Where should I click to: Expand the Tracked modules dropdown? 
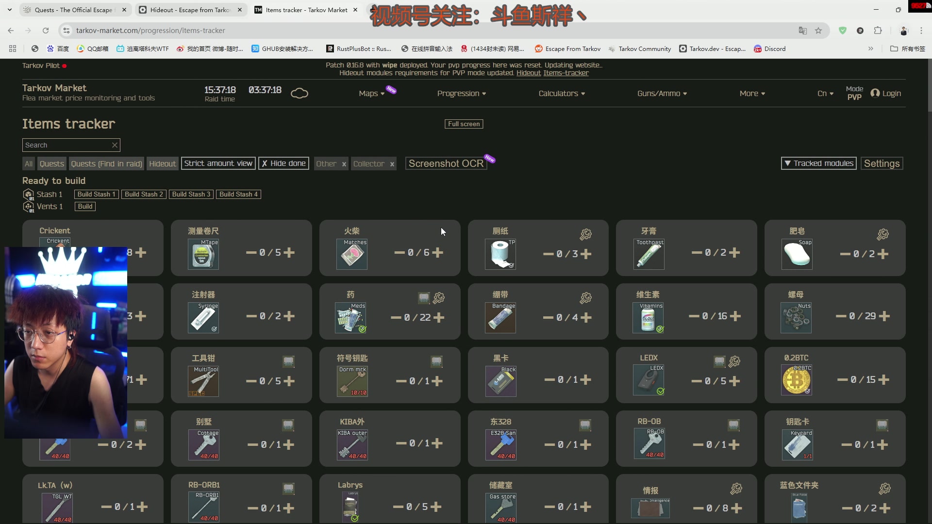pyautogui.click(x=818, y=164)
